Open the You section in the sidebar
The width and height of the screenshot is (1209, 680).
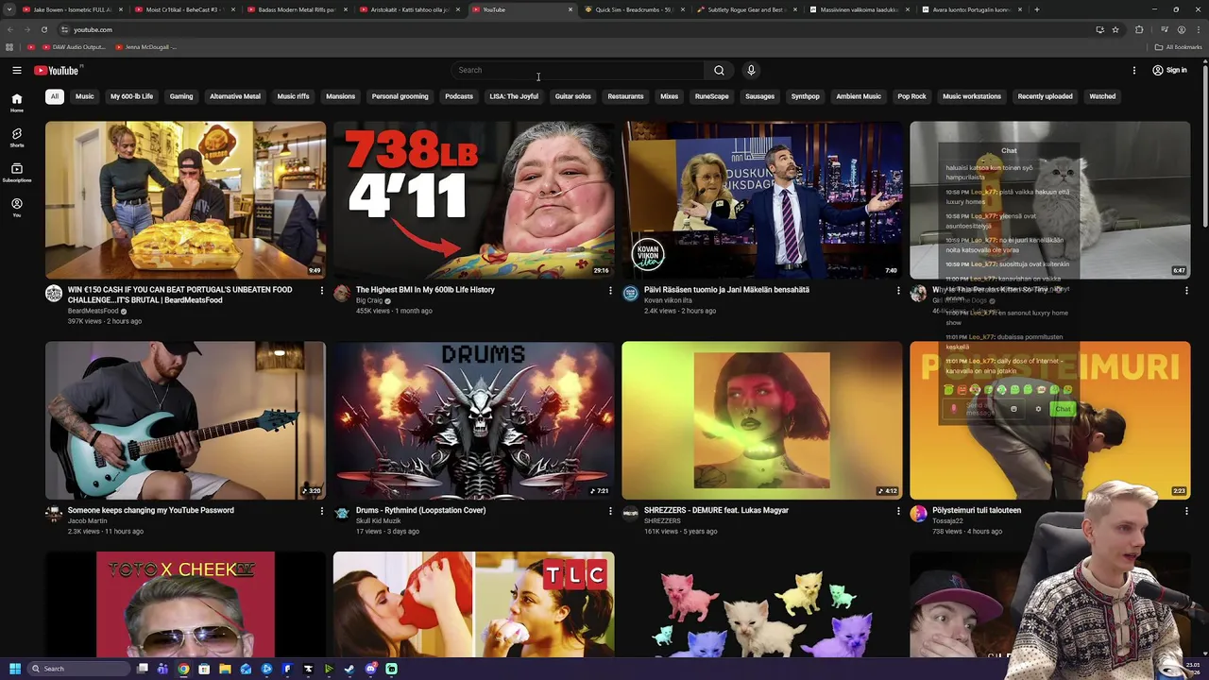[x=17, y=207]
